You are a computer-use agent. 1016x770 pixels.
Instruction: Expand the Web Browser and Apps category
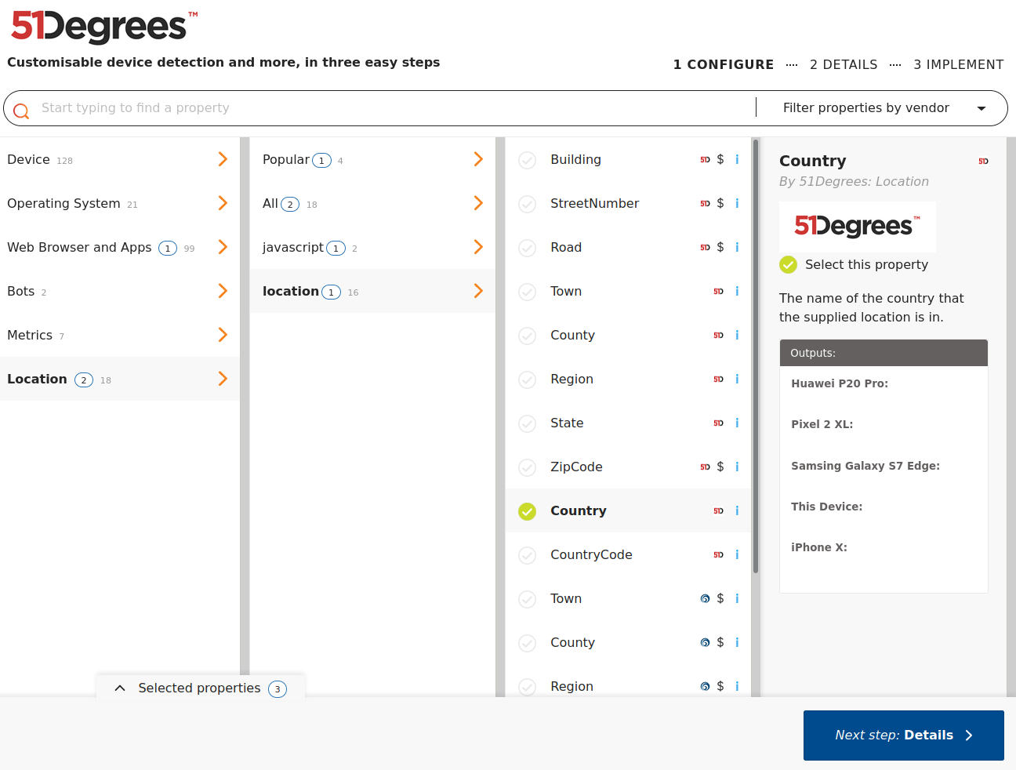119,247
